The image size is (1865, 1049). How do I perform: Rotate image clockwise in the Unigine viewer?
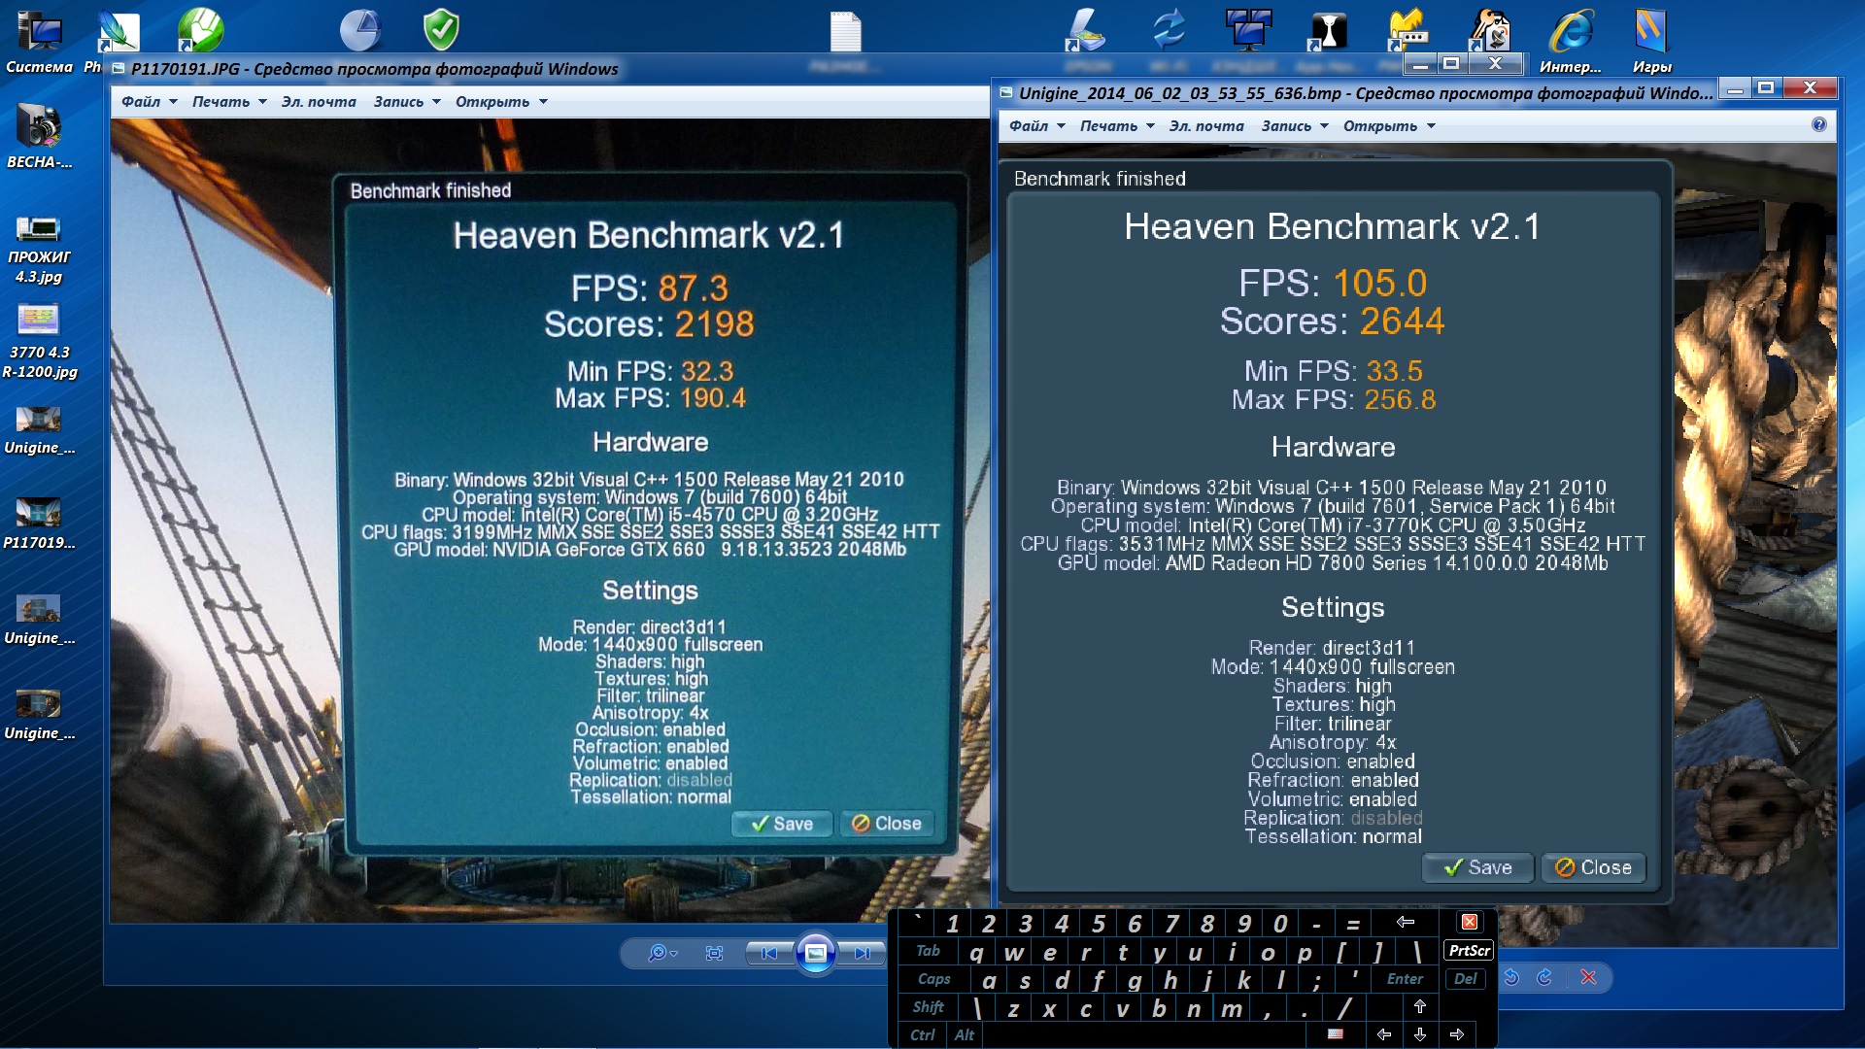1544,977
